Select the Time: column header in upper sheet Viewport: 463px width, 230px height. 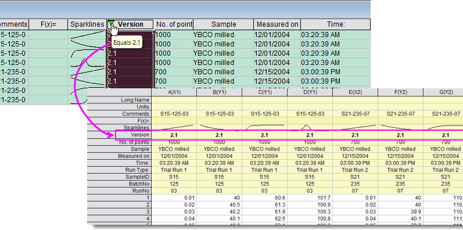336,24
